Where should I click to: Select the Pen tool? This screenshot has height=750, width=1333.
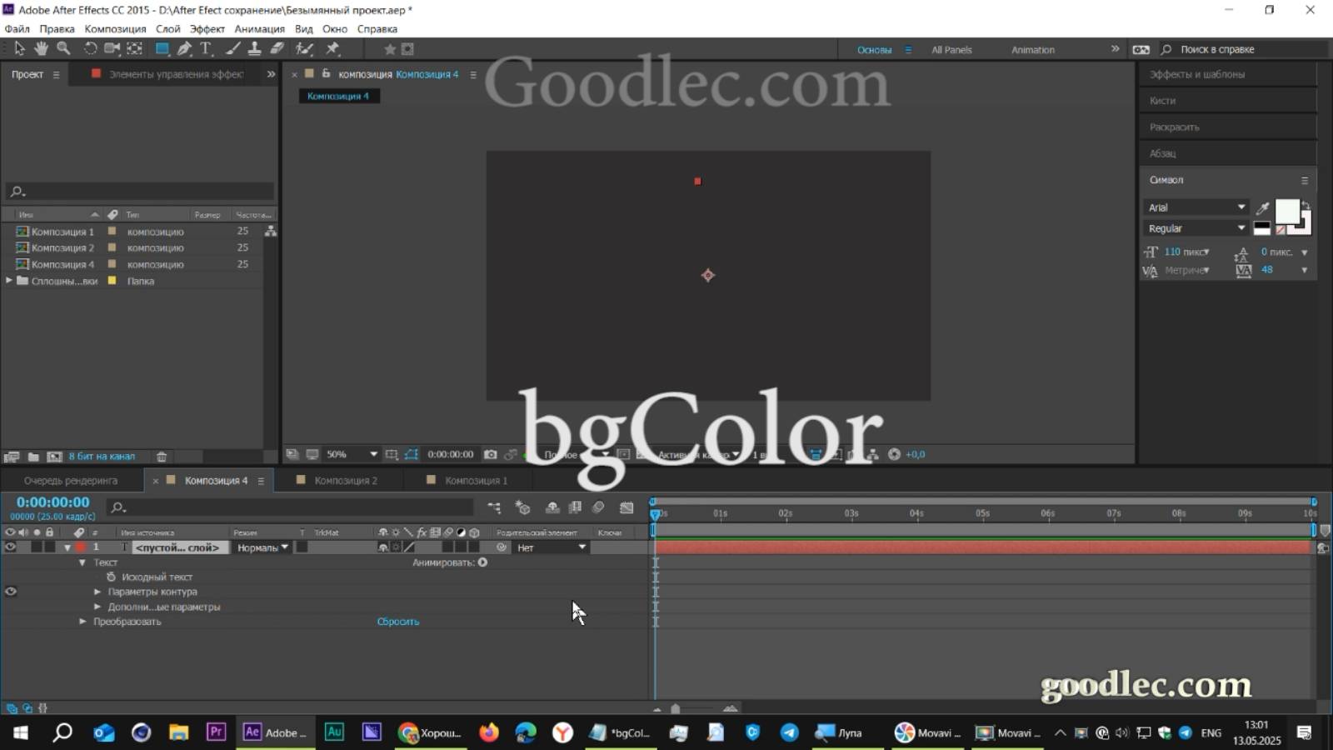(185, 48)
